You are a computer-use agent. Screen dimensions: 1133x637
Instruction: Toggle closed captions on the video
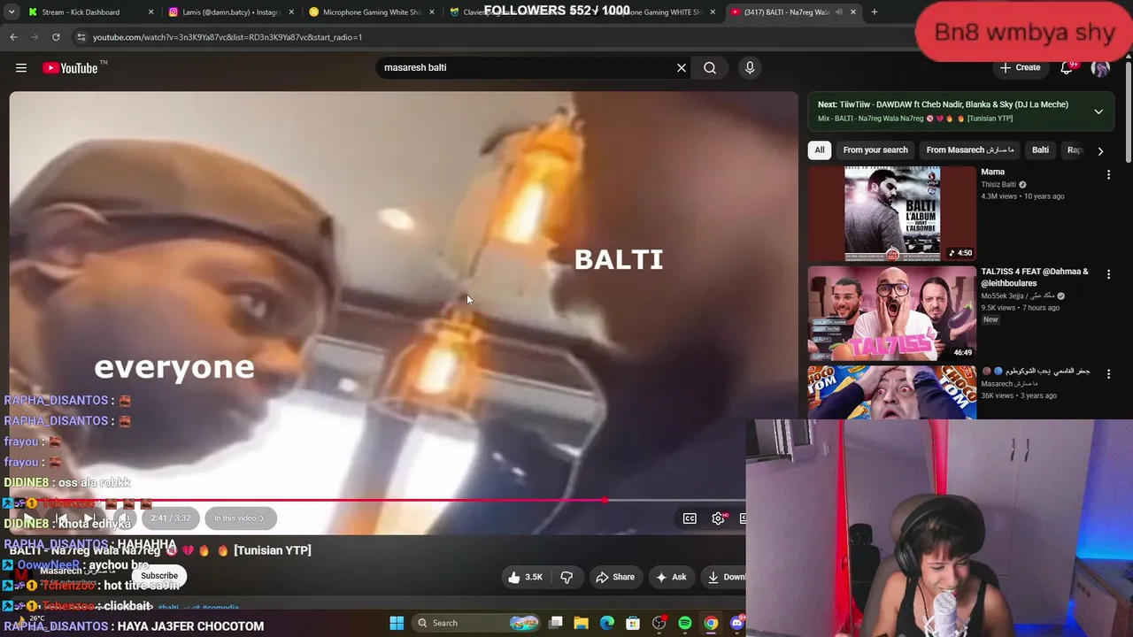point(690,518)
